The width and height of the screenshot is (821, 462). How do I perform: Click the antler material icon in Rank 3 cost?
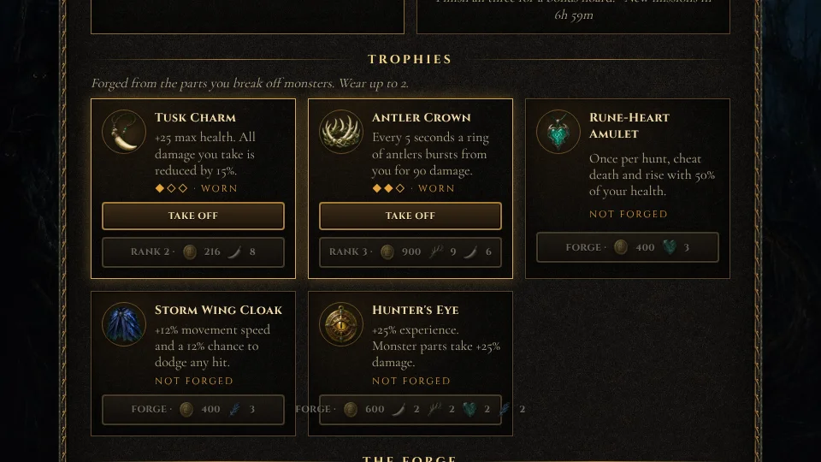436,252
